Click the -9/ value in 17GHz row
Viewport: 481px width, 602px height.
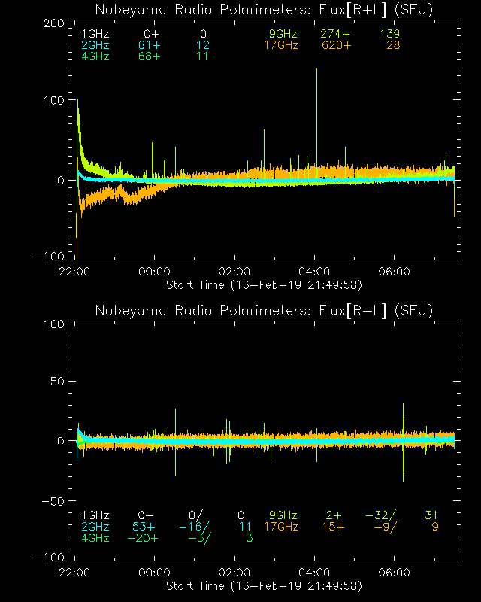[x=386, y=527]
